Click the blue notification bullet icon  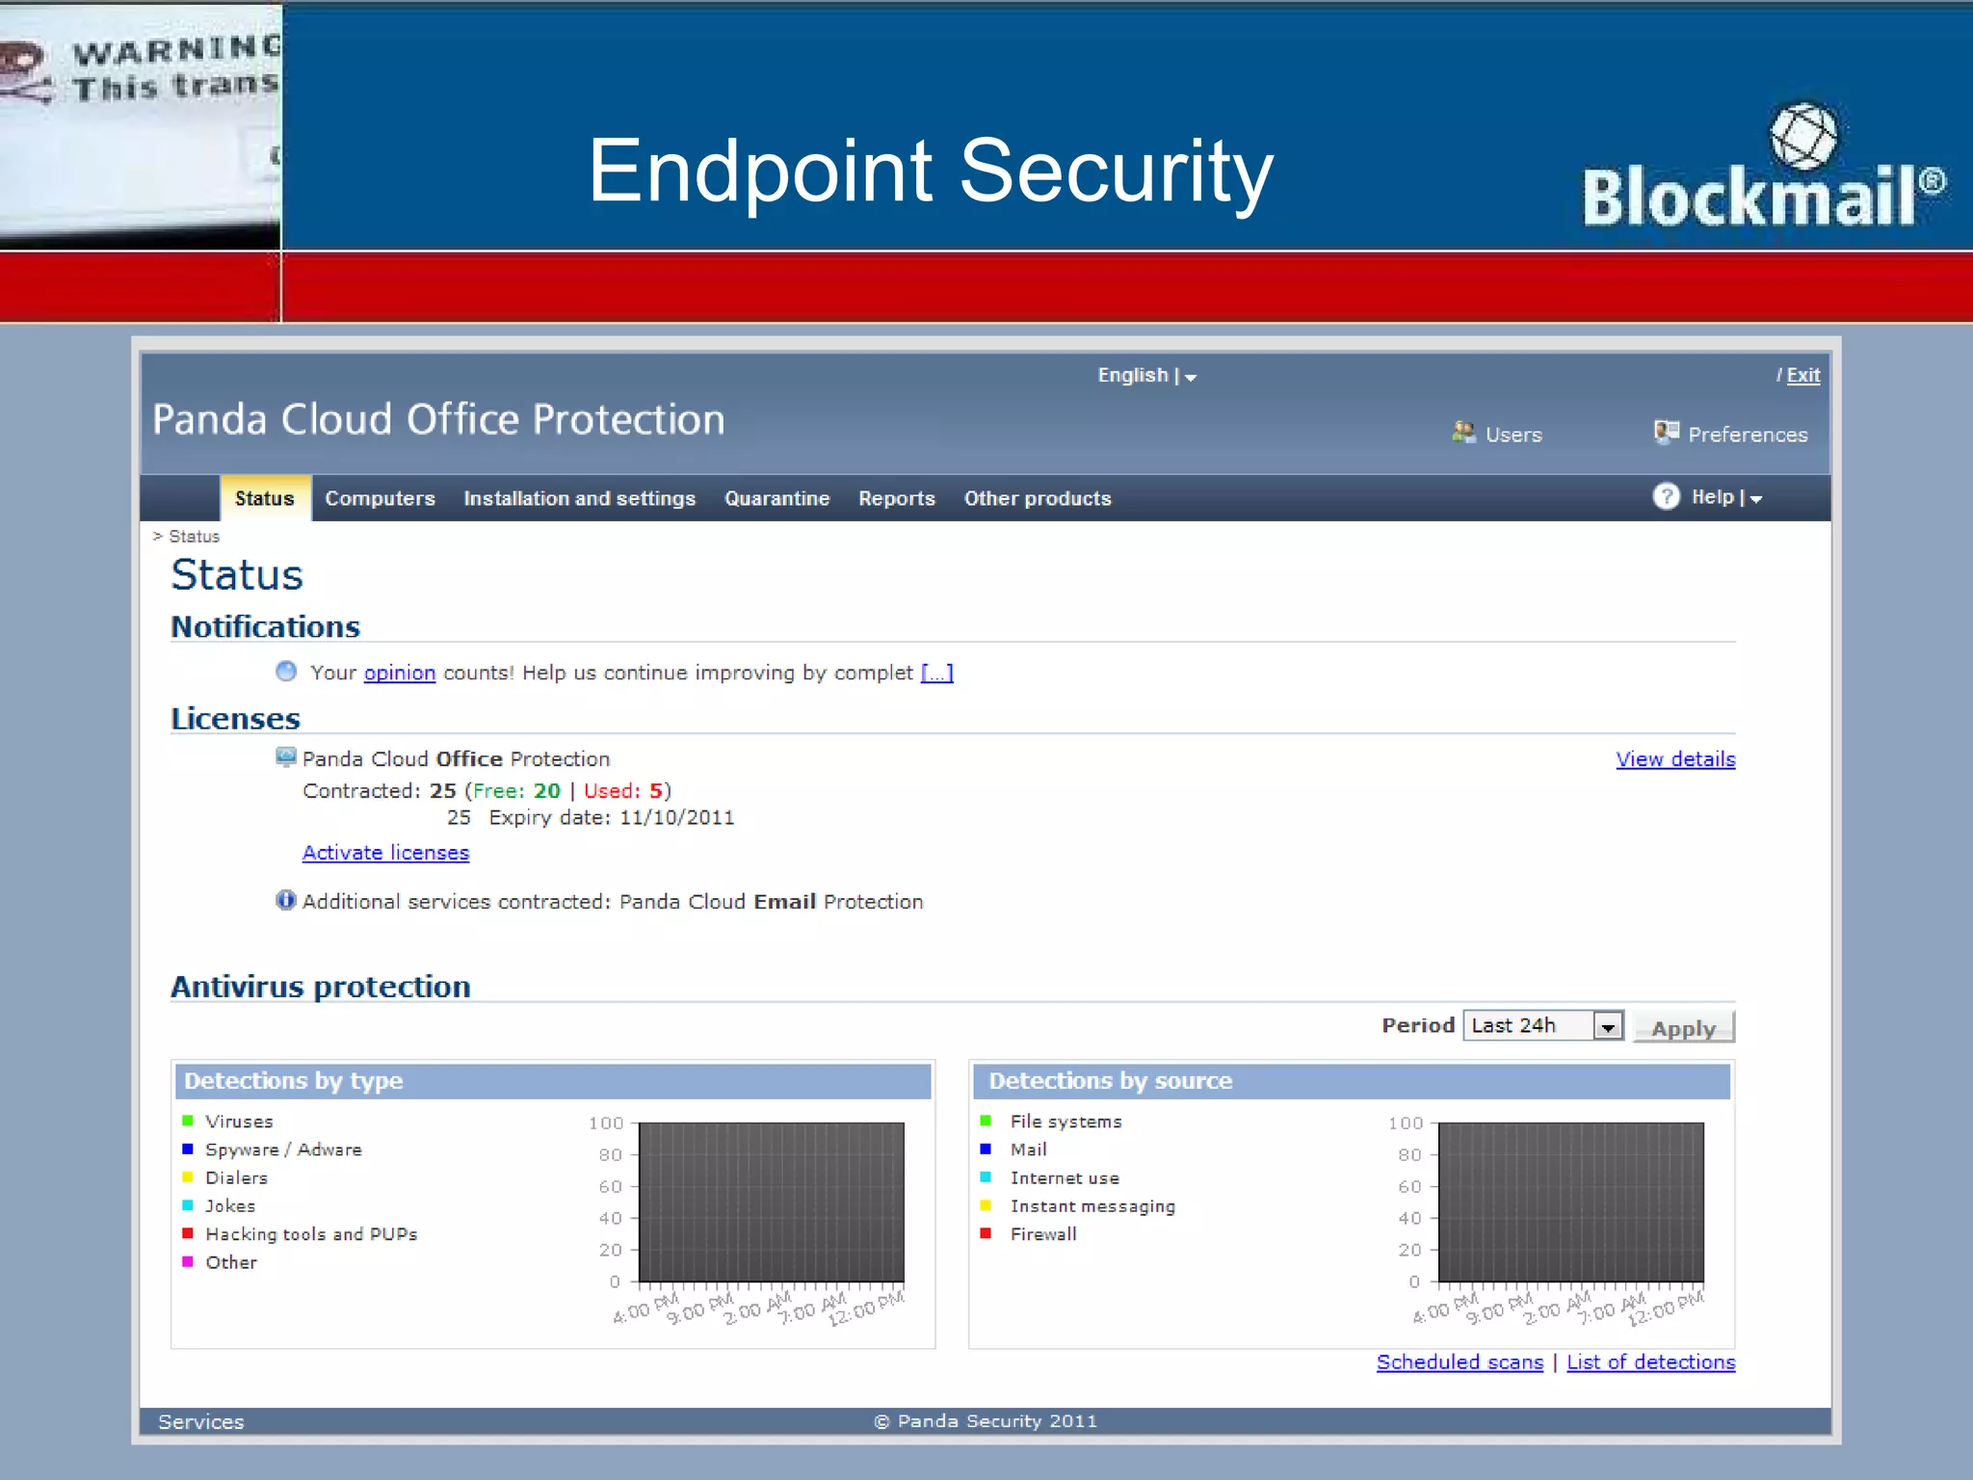click(286, 671)
